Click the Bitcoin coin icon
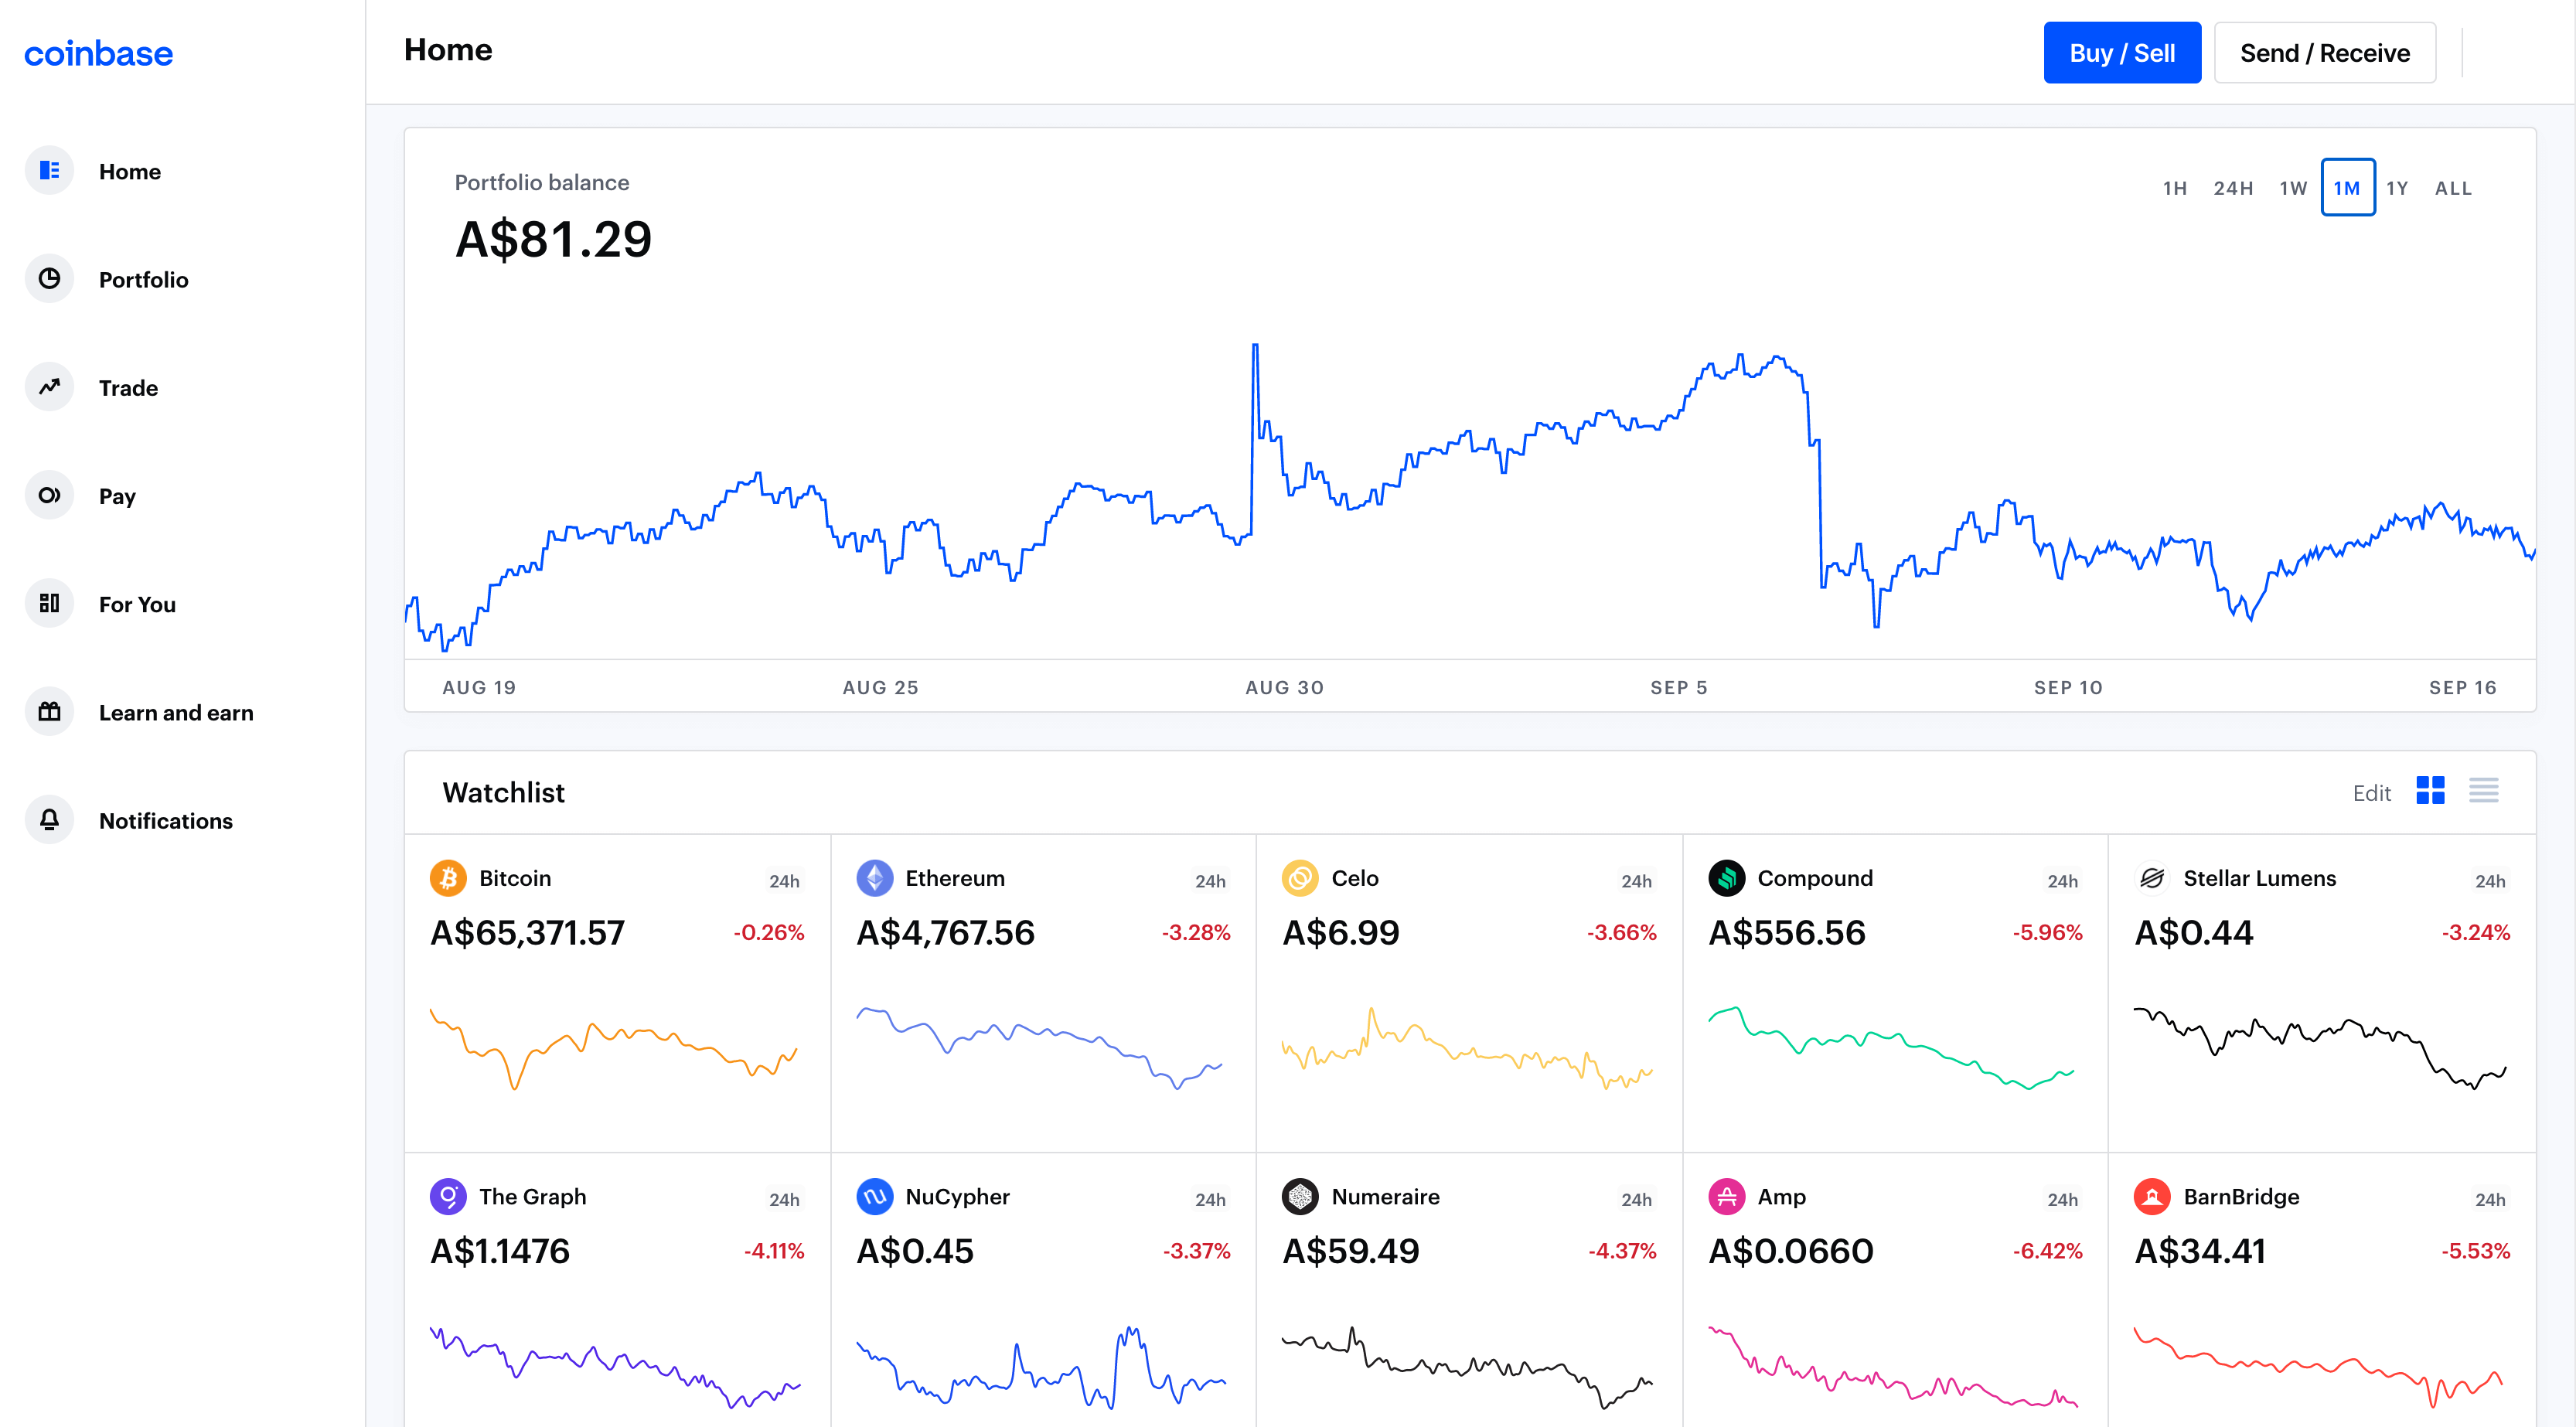 tap(449, 877)
